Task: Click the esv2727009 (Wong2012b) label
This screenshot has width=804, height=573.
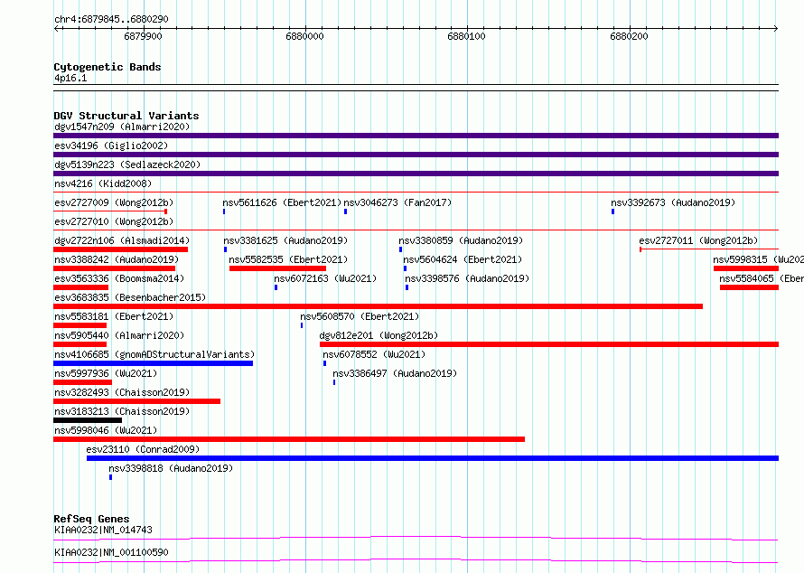Action: click(x=114, y=202)
